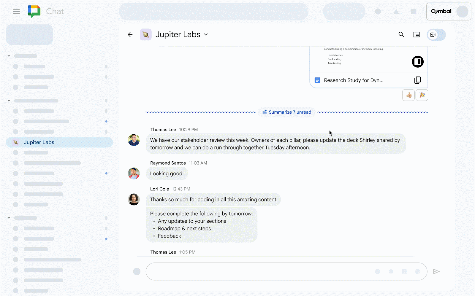This screenshot has height=296, width=475.
Task: Click the message compose input field
Action: [x=258, y=271]
